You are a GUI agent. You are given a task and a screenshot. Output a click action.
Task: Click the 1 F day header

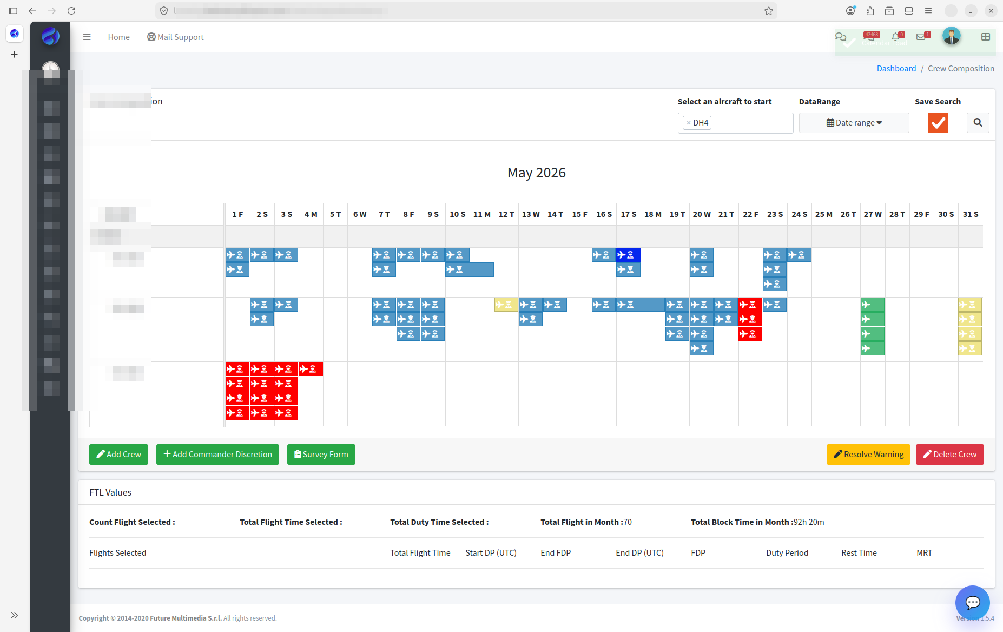tap(237, 214)
